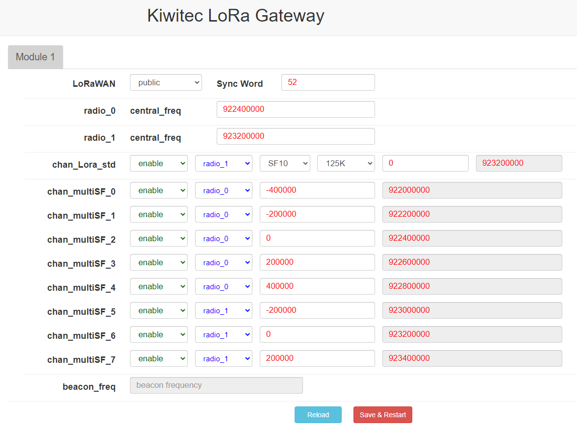Click central_freq label in radio_0 row

coord(156,111)
